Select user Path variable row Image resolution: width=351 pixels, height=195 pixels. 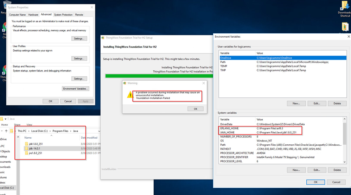point(282,62)
